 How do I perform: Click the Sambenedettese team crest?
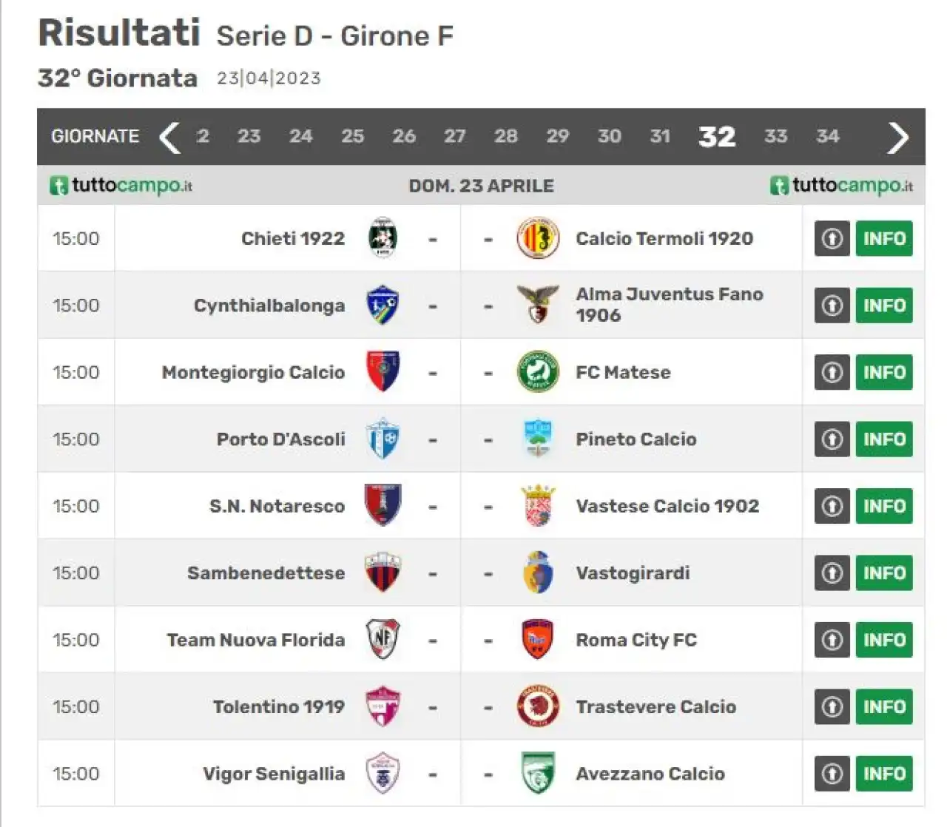click(x=382, y=573)
